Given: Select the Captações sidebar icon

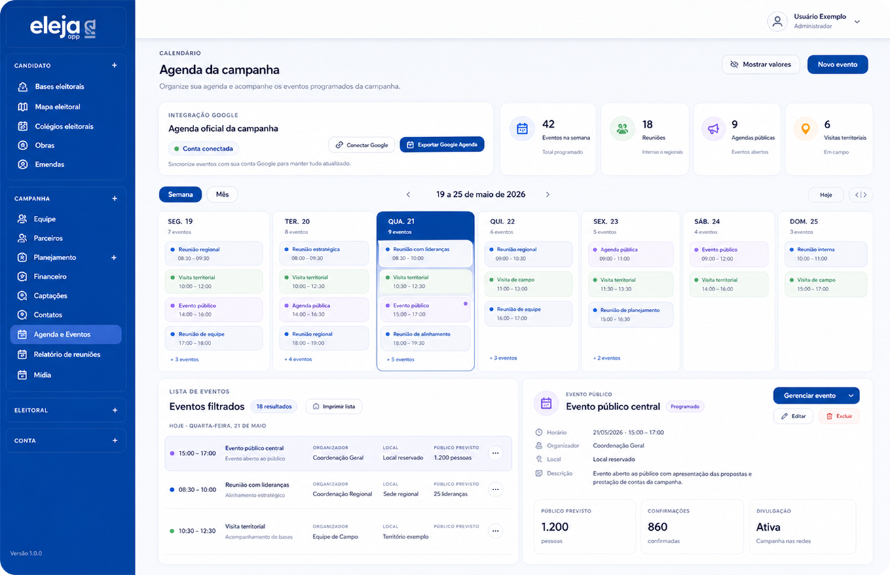Looking at the screenshot, I should click(22, 295).
